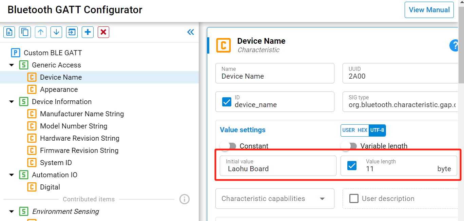
Task: Open the View Manual button
Action: [x=429, y=10]
